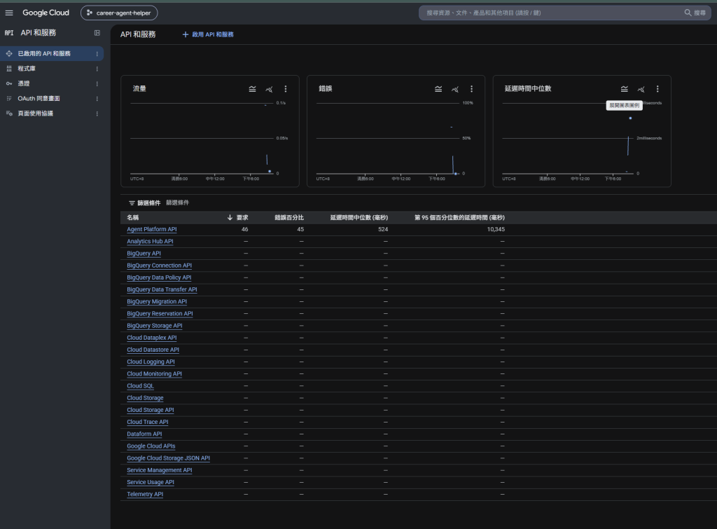This screenshot has width=717, height=529.
Task: Sort table by 名稱 column header
Action: point(132,217)
